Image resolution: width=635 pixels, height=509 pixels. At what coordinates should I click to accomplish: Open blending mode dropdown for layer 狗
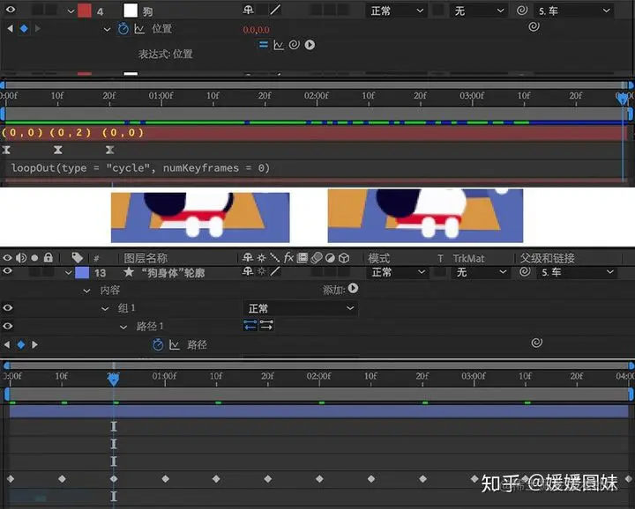[396, 11]
